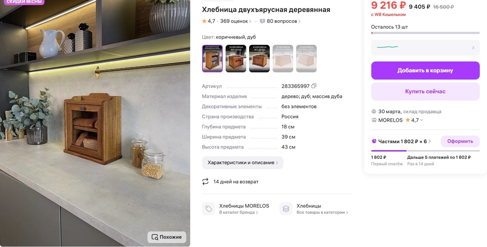Viewport: 487px width, 247px height.
Task: Open the 369 оценок reviews
Action: 235,21
